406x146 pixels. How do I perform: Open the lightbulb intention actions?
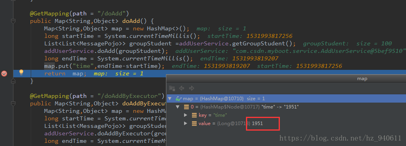pyautogui.click(x=22, y=73)
